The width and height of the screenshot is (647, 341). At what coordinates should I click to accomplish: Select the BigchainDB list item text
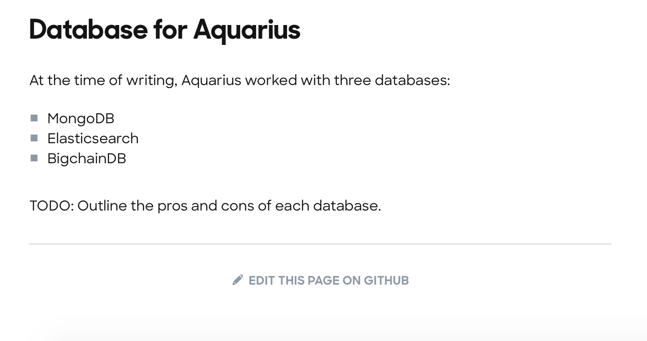coord(86,158)
